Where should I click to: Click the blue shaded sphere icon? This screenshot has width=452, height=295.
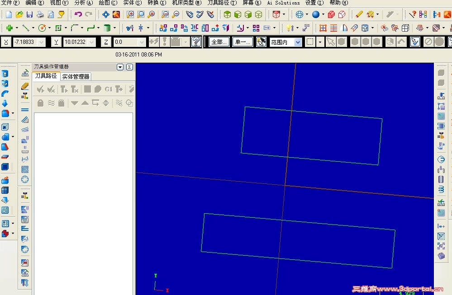(x=316, y=14)
